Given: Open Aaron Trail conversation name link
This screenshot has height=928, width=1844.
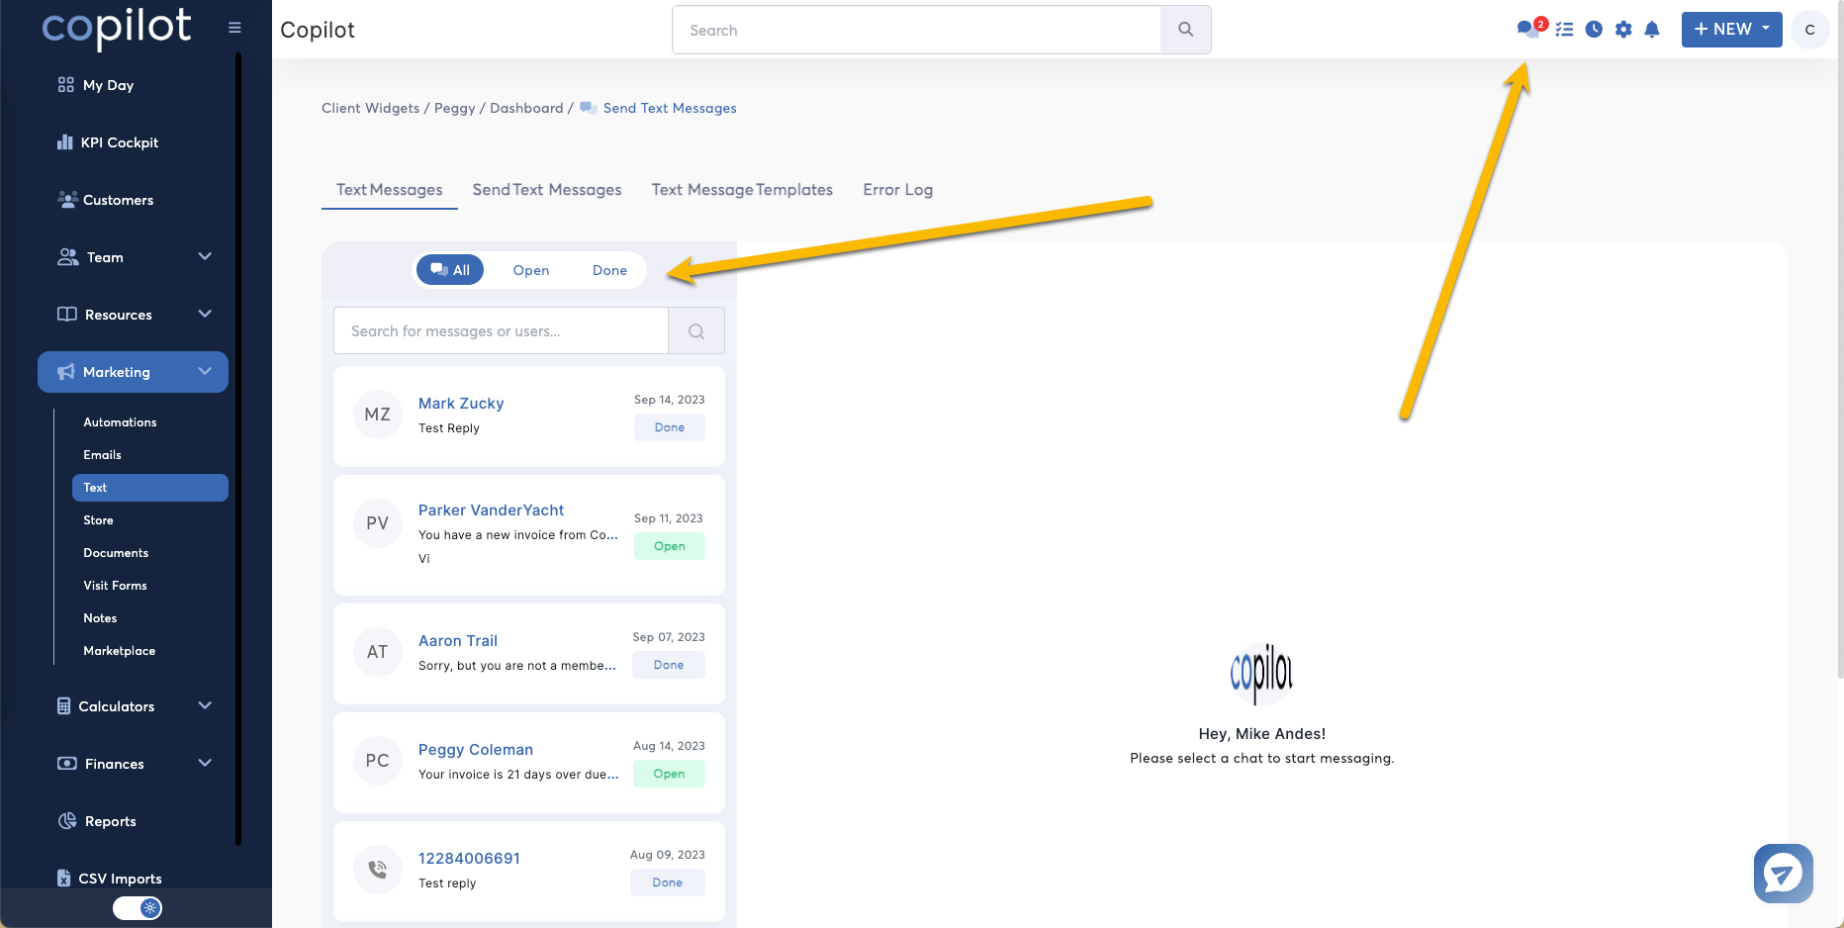Looking at the screenshot, I should [458, 641].
